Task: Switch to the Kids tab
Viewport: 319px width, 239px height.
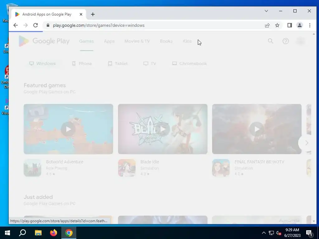Action: tap(187, 41)
